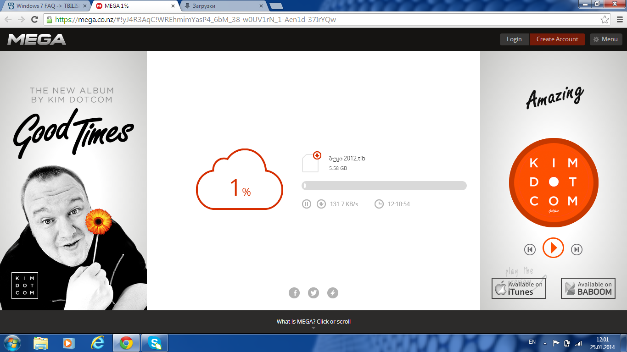Share on Twitter icon

[x=313, y=293]
